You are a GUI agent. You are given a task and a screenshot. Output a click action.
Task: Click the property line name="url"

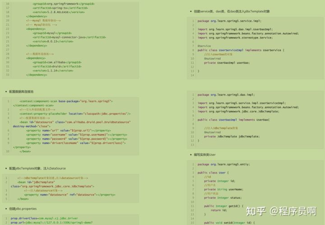point(69,131)
